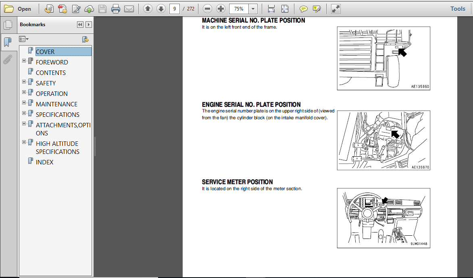
Task: Expand the HIGH ALTITUDE SPECIFICATIONS node
Action: pyautogui.click(x=24, y=142)
